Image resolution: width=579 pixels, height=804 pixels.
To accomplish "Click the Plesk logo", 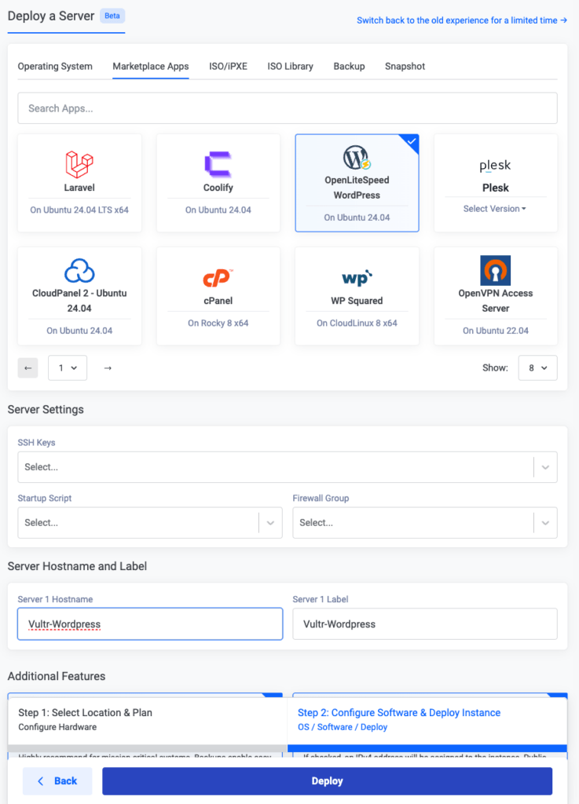I will coord(496,165).
